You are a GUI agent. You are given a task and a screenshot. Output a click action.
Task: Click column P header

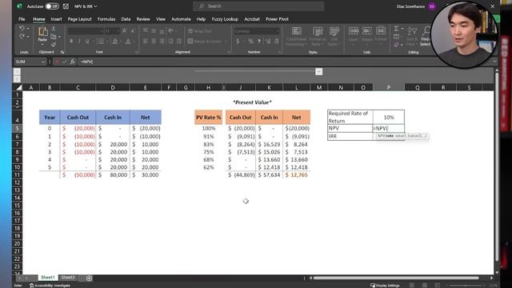[x=388, y=87]
